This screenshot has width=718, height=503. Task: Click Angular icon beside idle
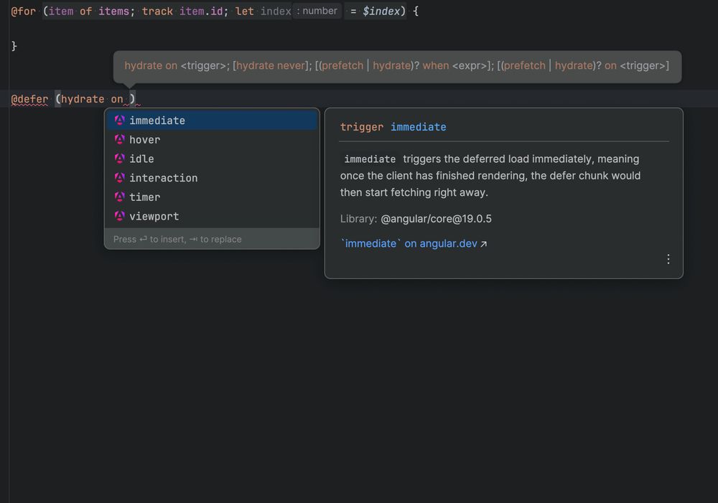coord(119,159)
